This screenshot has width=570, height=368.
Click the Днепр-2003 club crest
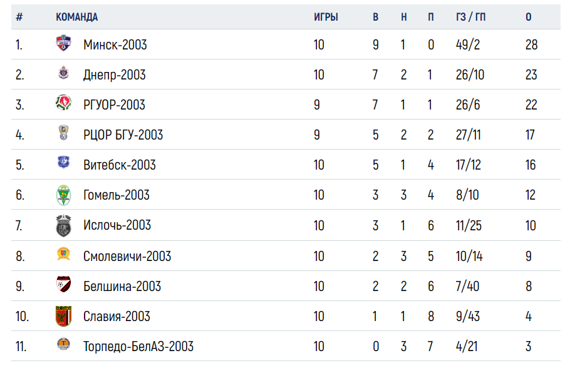(64, 73)
